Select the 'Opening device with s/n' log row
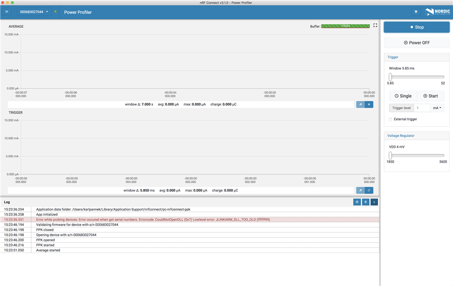This screenshot has height=286, width=453. coord(190,235)
